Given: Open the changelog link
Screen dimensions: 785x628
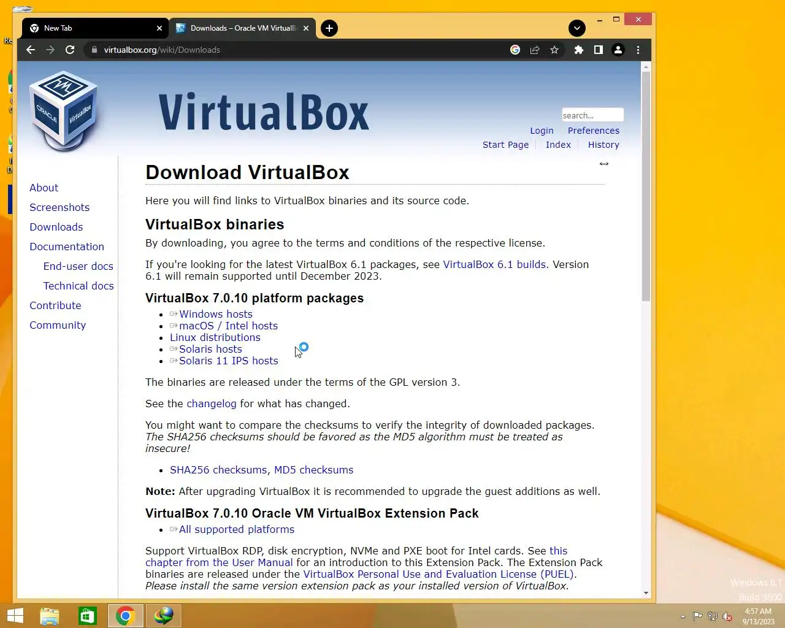Looking at the screenshot, I should (x=212, y=404).
